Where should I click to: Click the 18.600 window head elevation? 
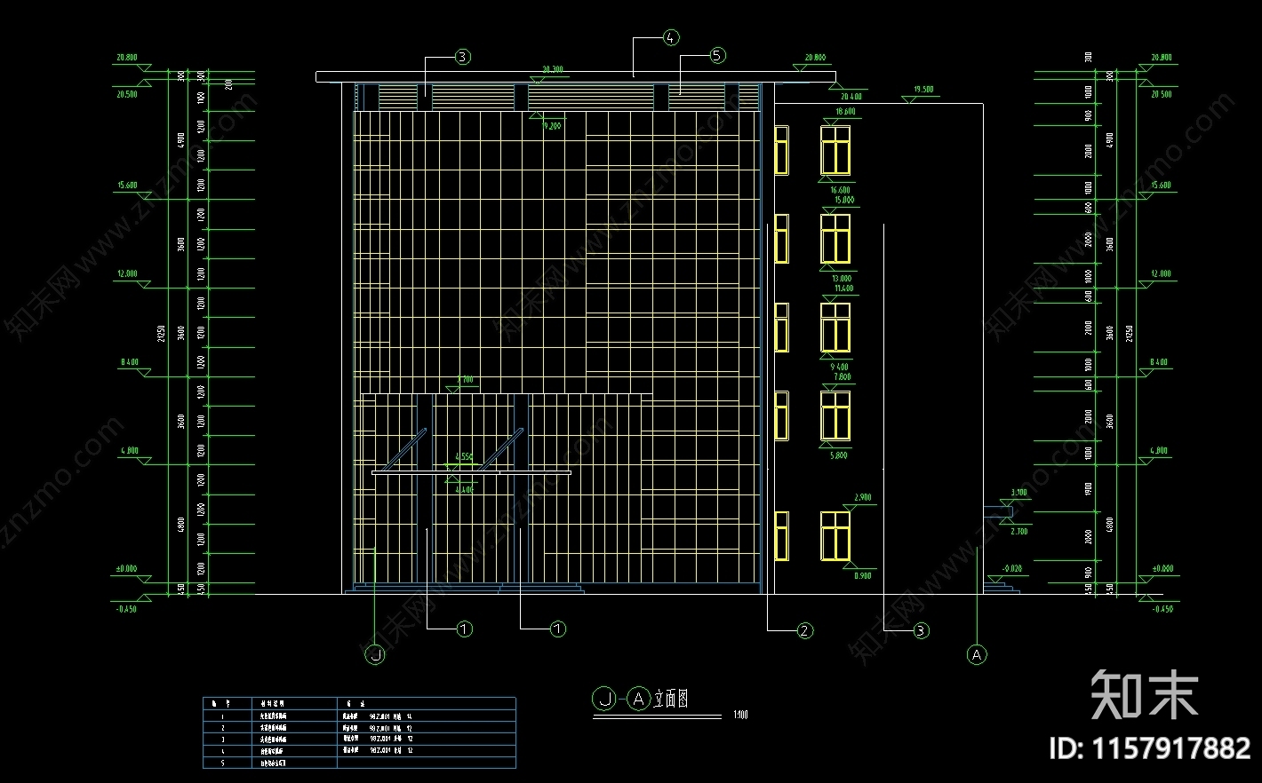(x=845, y=111)
